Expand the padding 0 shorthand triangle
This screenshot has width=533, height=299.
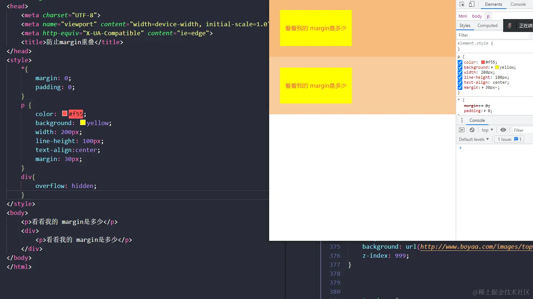[x=485, y=111]
